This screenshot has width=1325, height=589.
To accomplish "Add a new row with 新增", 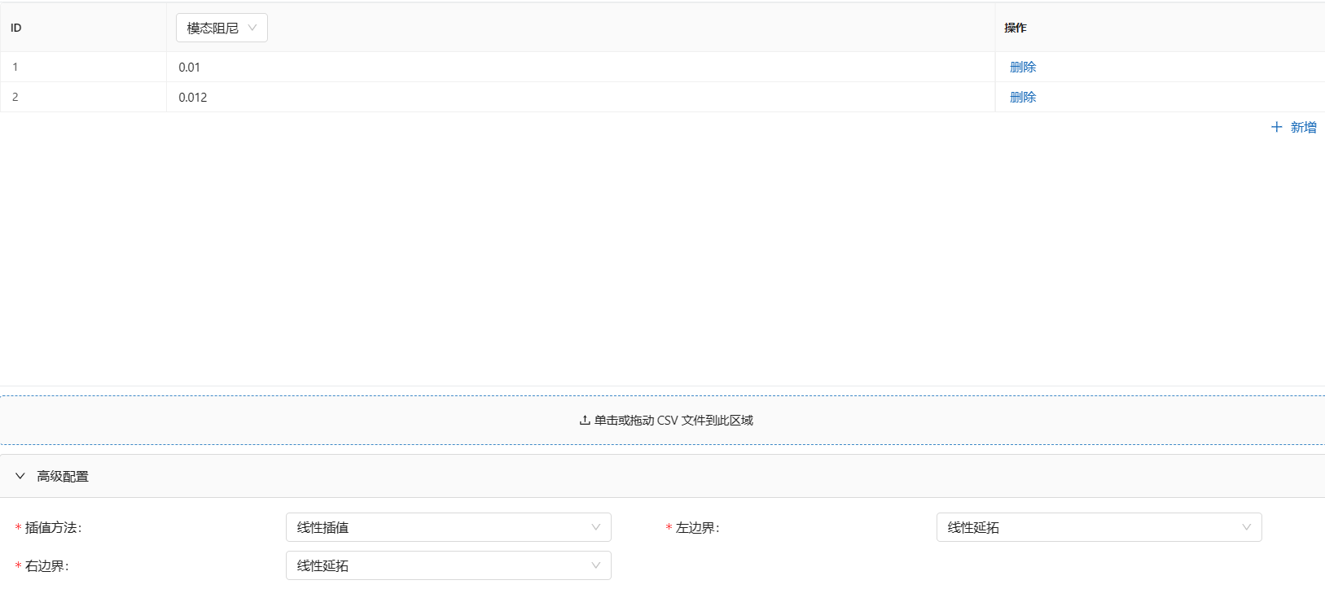I will tap(1294, 127).
